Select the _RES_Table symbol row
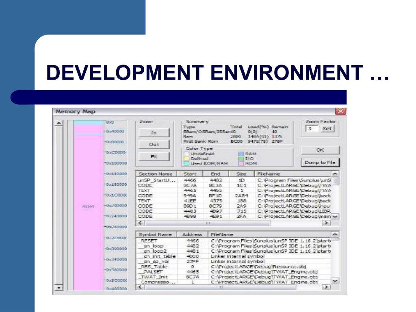Viewport: 416px width, 312px height. point(234,266)
